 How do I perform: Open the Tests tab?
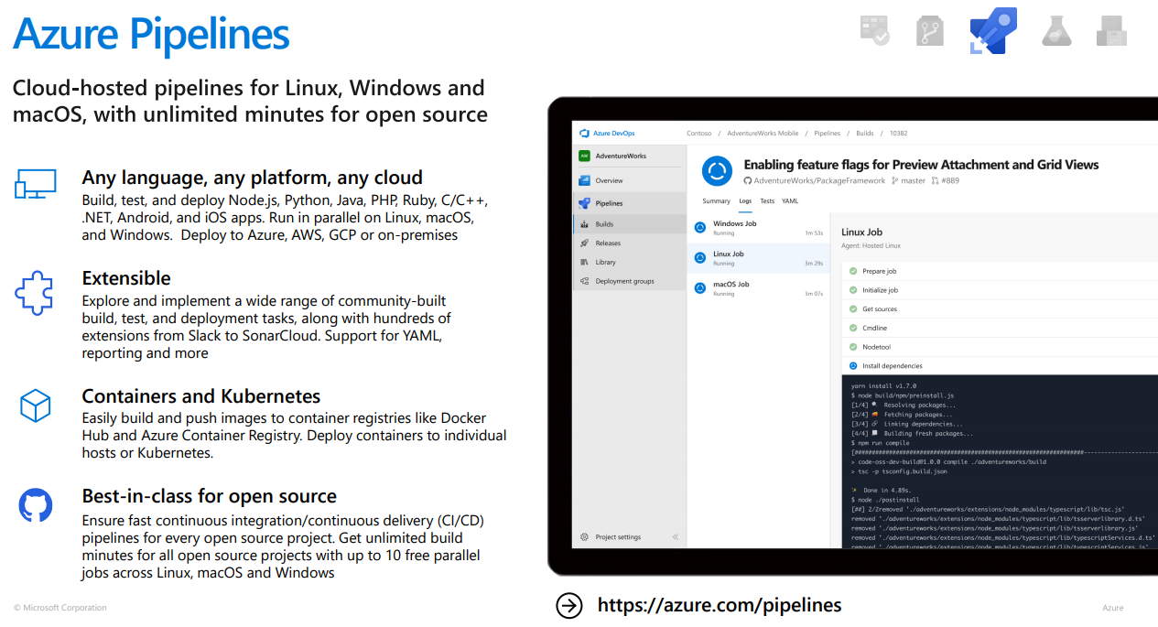[767, 201]
